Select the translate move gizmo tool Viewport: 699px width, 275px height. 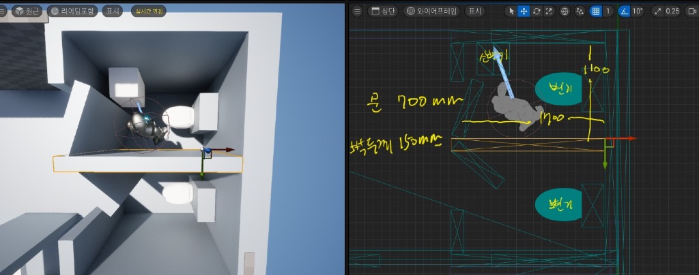(524, 12)
